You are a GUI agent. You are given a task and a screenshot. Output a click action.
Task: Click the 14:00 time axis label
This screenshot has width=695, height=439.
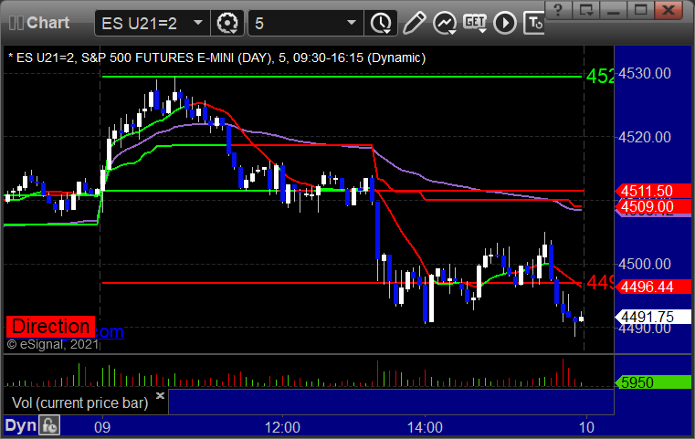425,427
